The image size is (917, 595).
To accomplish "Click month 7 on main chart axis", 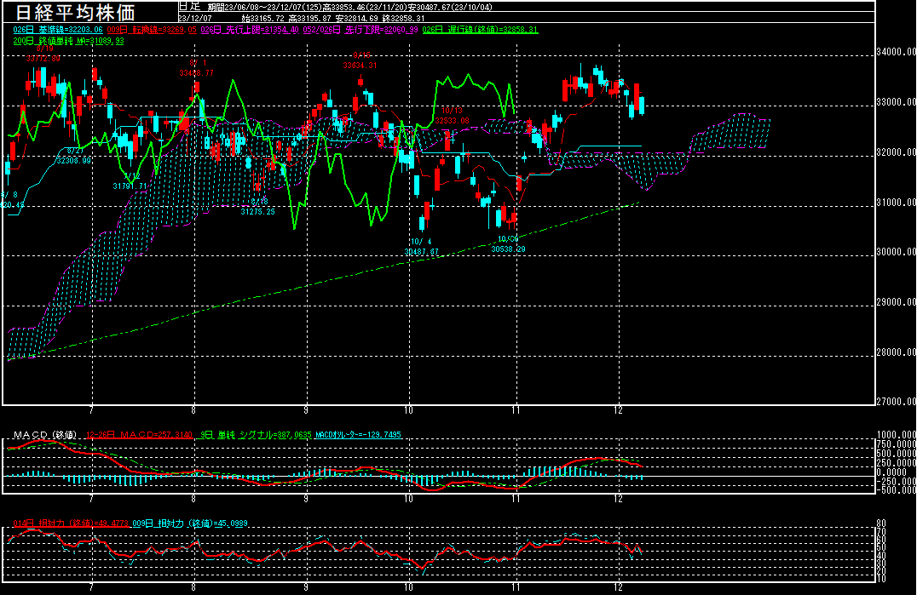I will tap(91, 410).
